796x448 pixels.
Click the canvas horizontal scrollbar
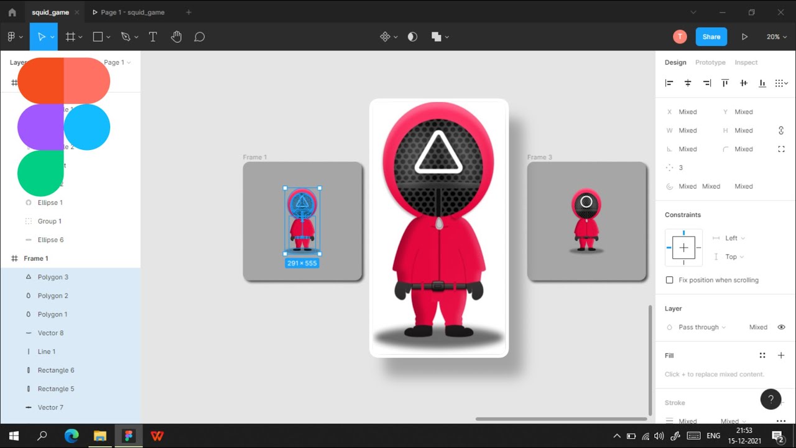[562, 419]
